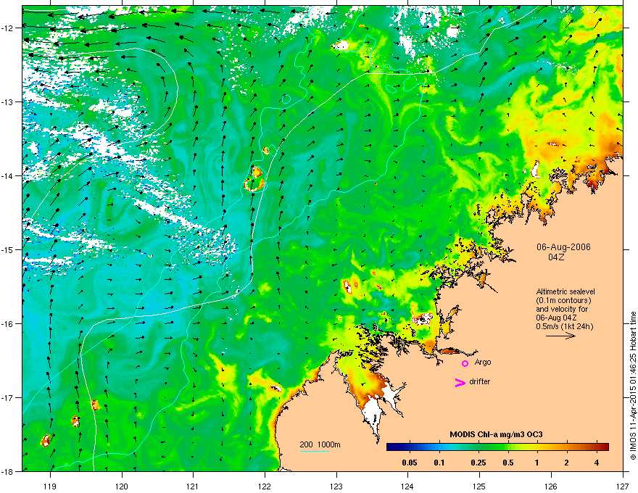Click the latitude axis label '-18'
Viewport: 638px width, 493px height.
point(8,471)
